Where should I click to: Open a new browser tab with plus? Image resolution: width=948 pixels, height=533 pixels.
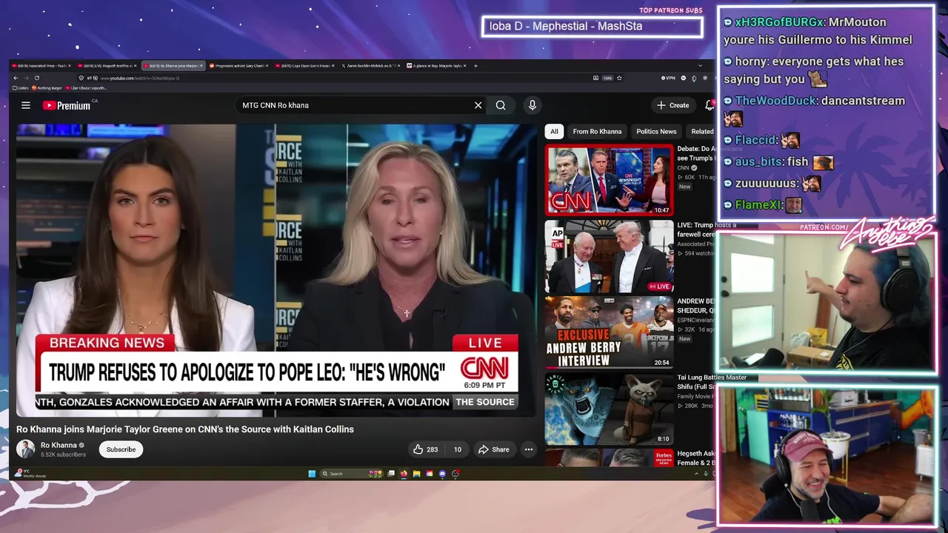475,66
